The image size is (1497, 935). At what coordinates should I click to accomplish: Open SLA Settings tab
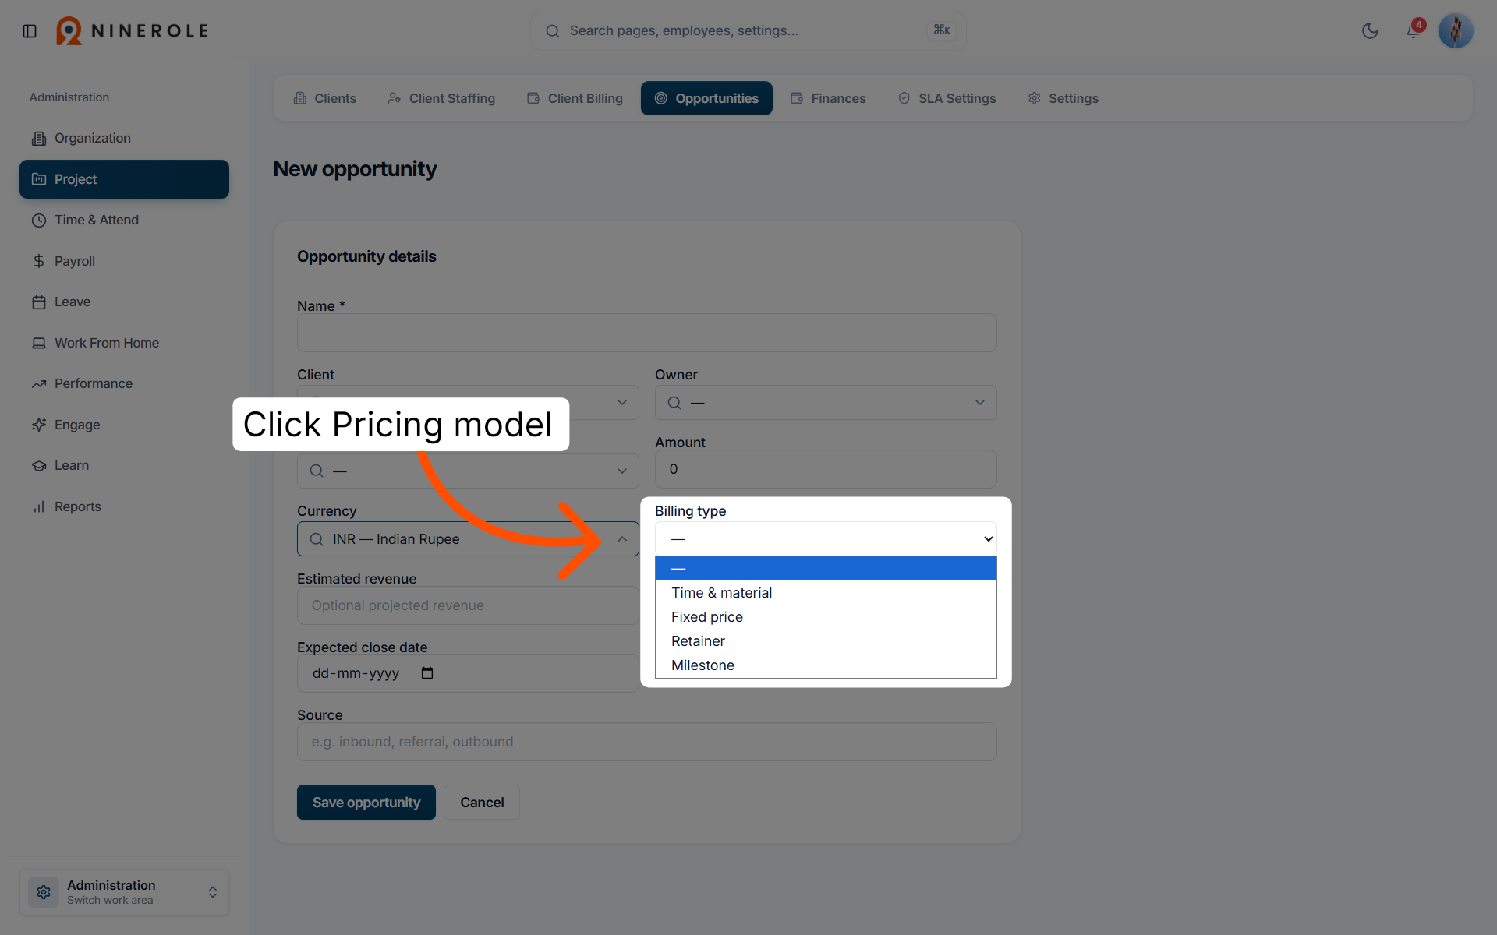947,98
